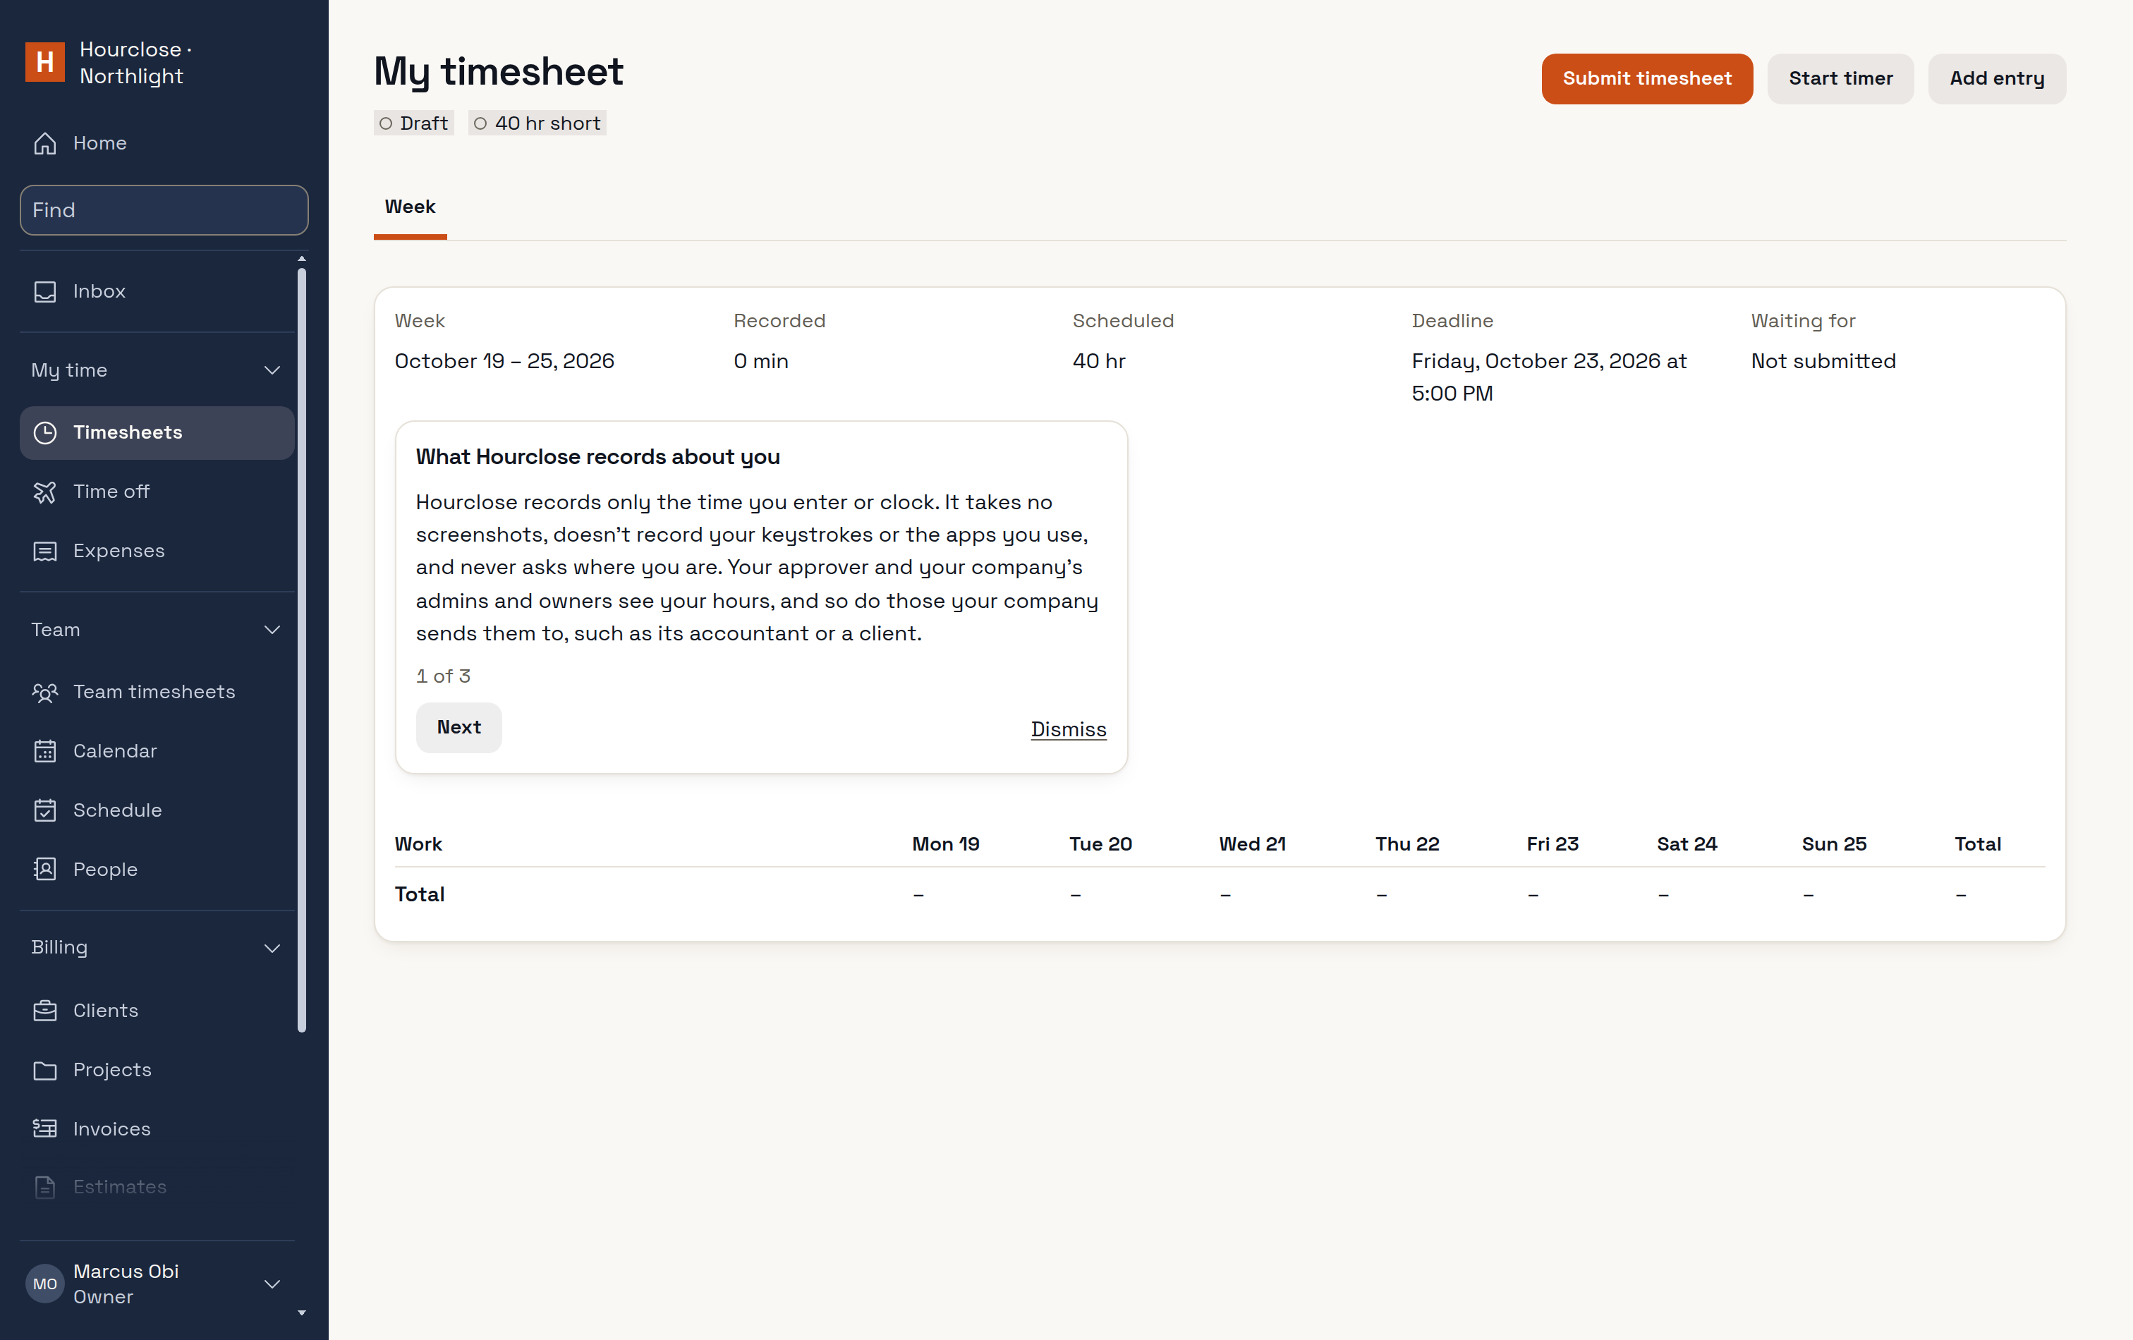This screenshot has width=2133, height=1340.
Task: Click the Draft status badge
Action: pos(413,124)
